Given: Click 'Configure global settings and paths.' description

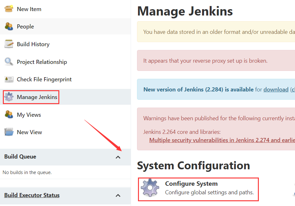Looking at the screenshot, I should pos(209,192).
